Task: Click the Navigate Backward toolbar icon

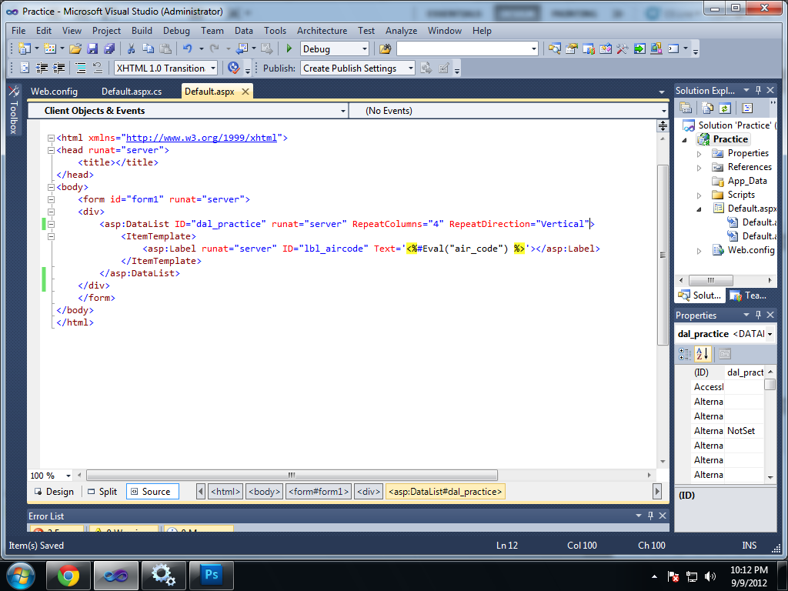Action: tap(242, 48)
